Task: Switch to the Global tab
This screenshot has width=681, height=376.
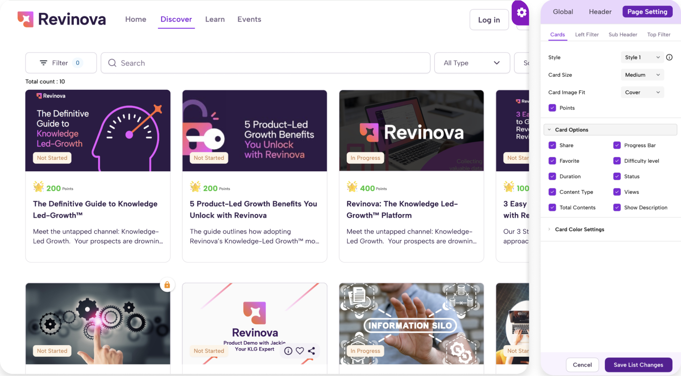Action: (x=563, y=12)
